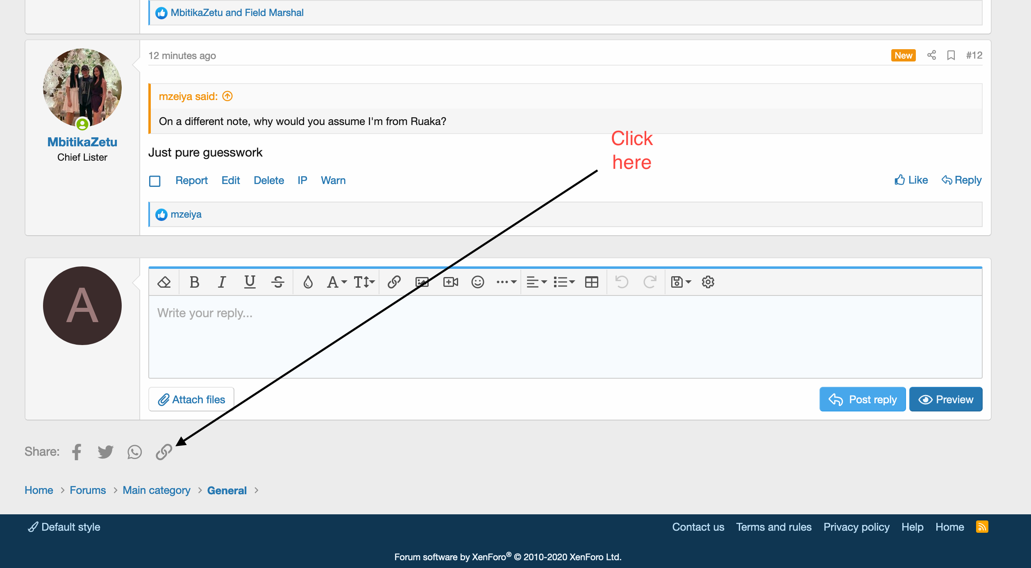
Task: Open the text alignment dropdown
Action: 536,282
